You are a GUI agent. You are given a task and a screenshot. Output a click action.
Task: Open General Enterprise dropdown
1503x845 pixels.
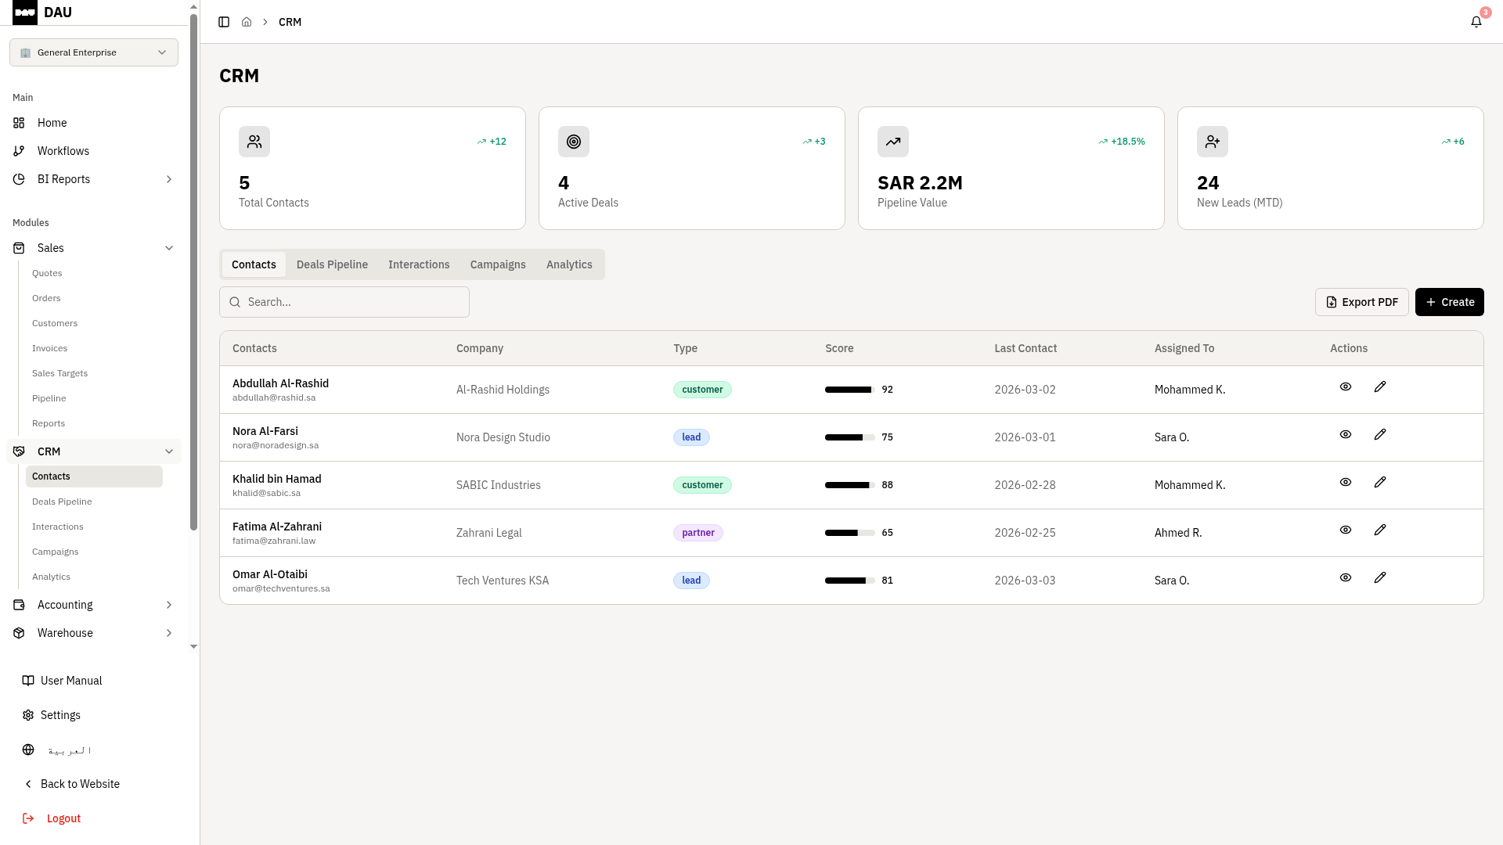(x=94, y=52)
